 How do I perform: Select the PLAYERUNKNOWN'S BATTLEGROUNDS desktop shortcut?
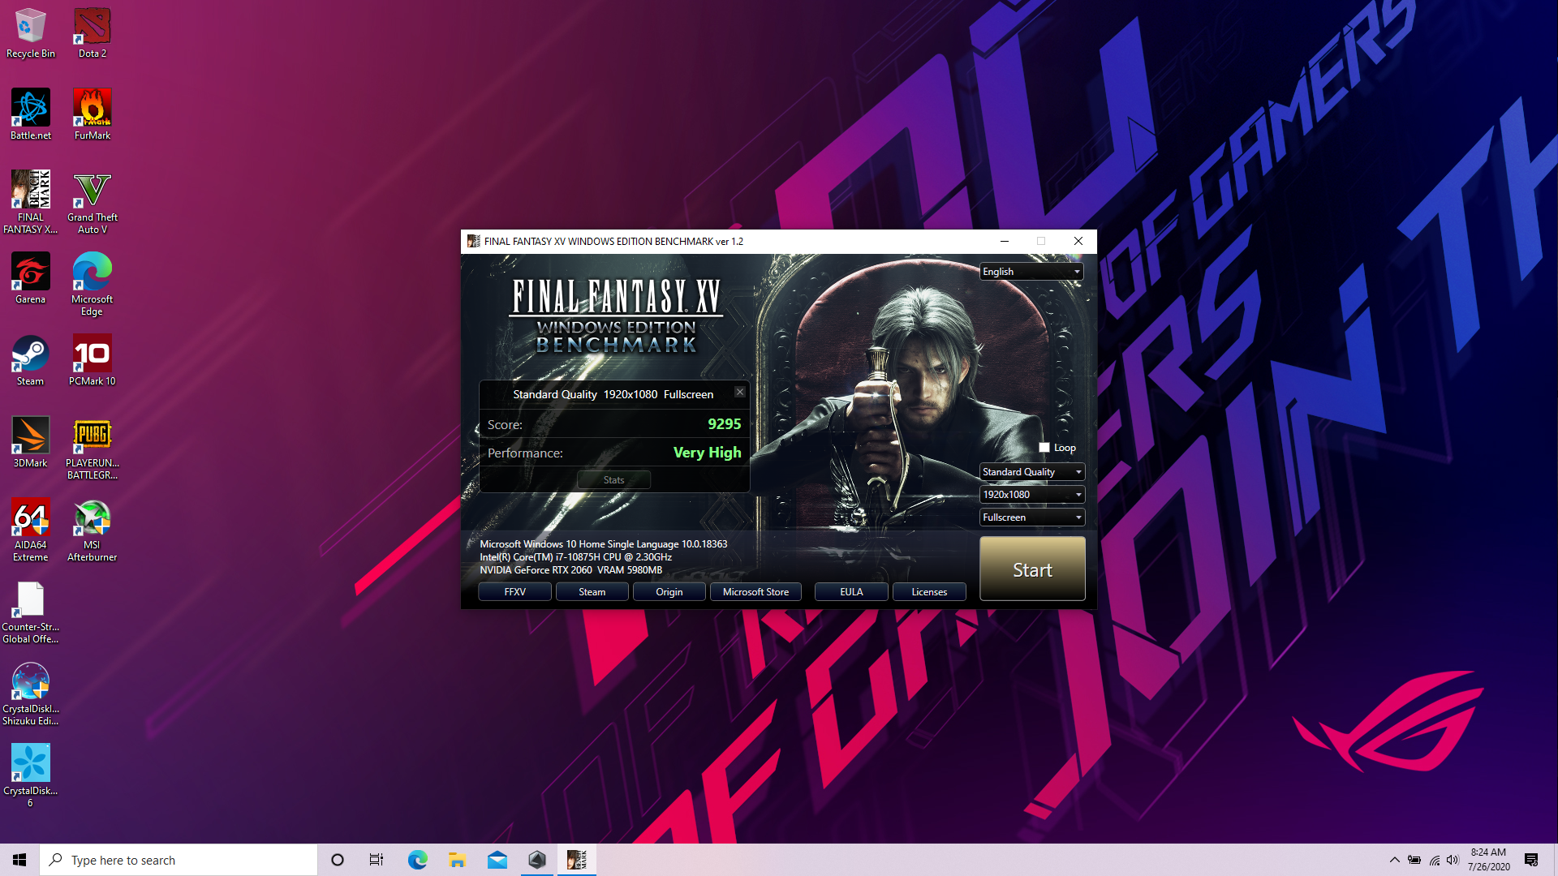(93, 449)
